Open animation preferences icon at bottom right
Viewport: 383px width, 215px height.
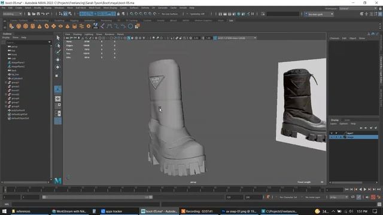[379, 197]
